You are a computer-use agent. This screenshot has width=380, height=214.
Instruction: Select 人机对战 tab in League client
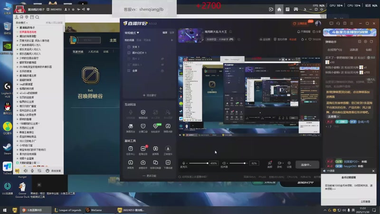tap(93, 52)
